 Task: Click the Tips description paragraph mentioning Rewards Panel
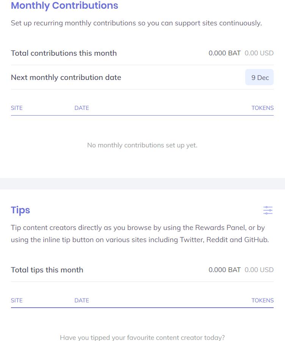tap(139, 234)
